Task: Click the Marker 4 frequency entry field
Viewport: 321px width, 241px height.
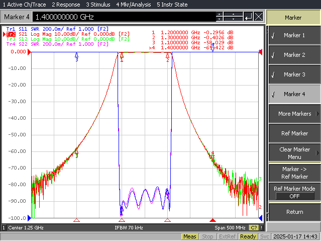Action: click(124, 17)
